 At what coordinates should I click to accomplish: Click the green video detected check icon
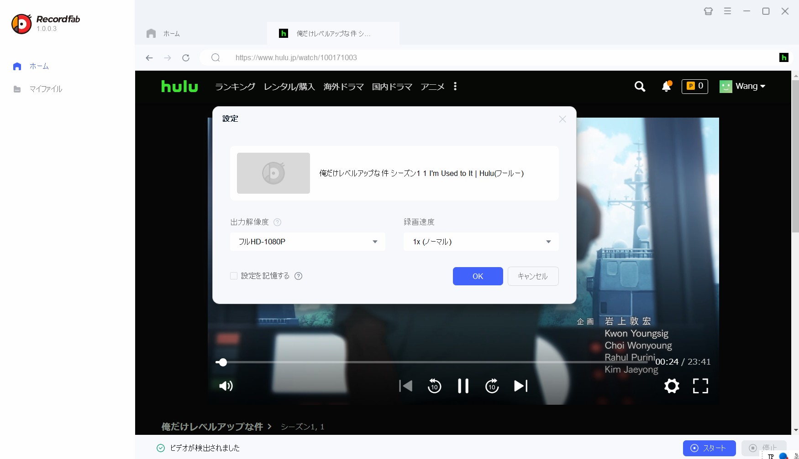coord(161,448)
